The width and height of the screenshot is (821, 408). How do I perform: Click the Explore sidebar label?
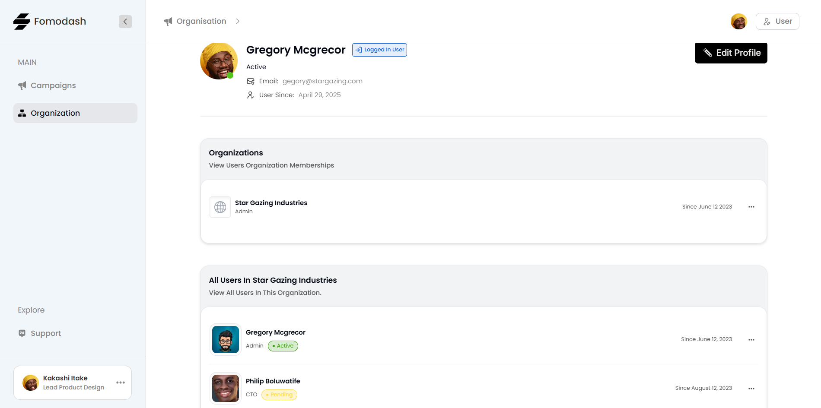pos(31,310)
